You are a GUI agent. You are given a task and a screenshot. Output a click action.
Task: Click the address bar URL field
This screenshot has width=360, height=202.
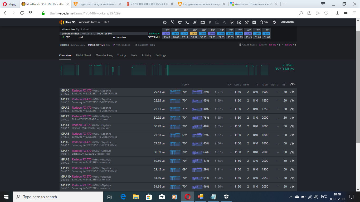click(169, 13)
